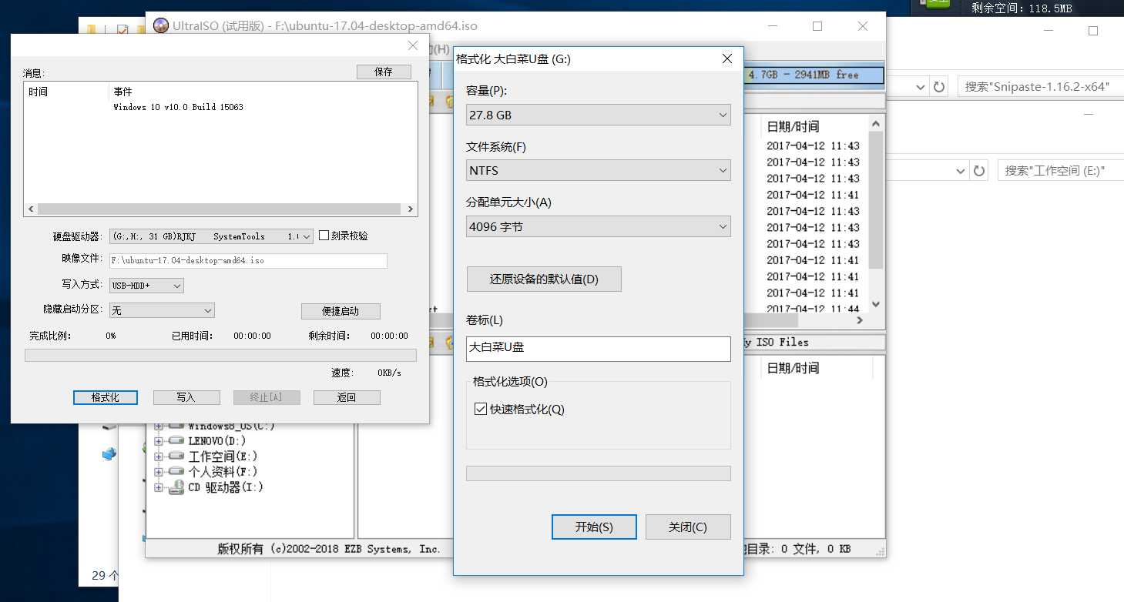This screenshot has height=602, width=1124.
Task: Open the 容量(P) dropdown showing 27.8 GB
Action: click(x=599, y=115)
